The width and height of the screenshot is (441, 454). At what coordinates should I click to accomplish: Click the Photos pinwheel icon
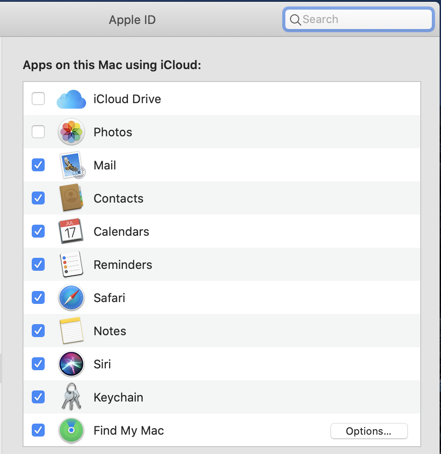click(71, 132)
